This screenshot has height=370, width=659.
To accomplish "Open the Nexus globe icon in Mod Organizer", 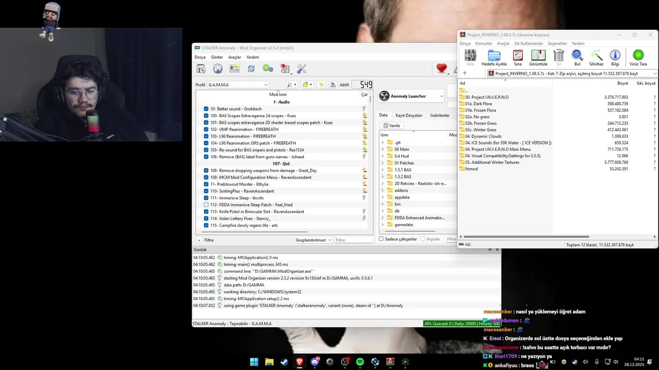I will pos(218,68).
